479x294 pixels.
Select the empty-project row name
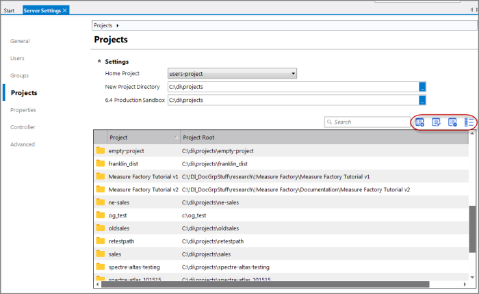[x=126, y=151]
